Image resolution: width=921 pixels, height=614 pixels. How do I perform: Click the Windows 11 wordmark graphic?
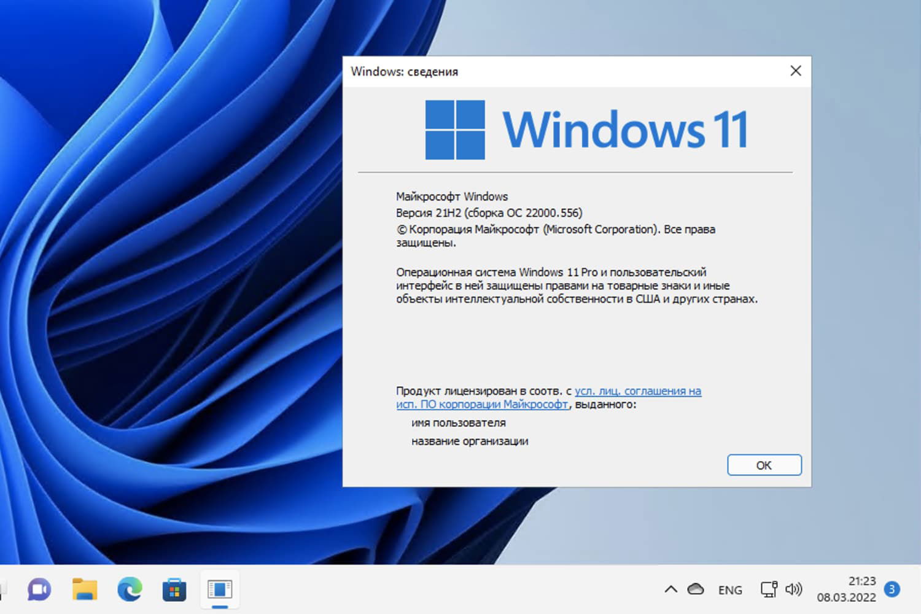[x=626, y=128]
